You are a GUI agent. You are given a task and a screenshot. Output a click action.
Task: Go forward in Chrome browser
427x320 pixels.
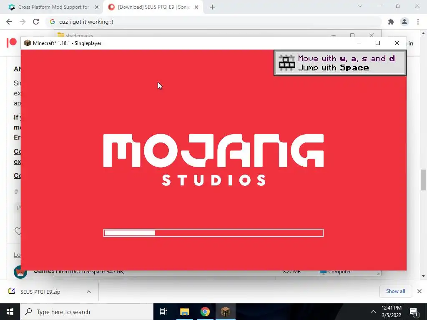pos(23,22)
